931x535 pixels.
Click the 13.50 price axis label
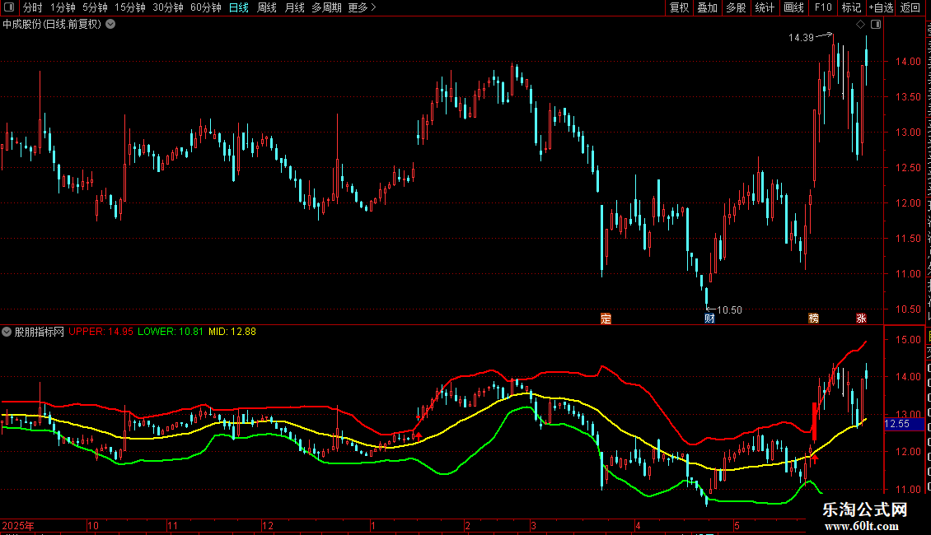(x=908, y=96)
